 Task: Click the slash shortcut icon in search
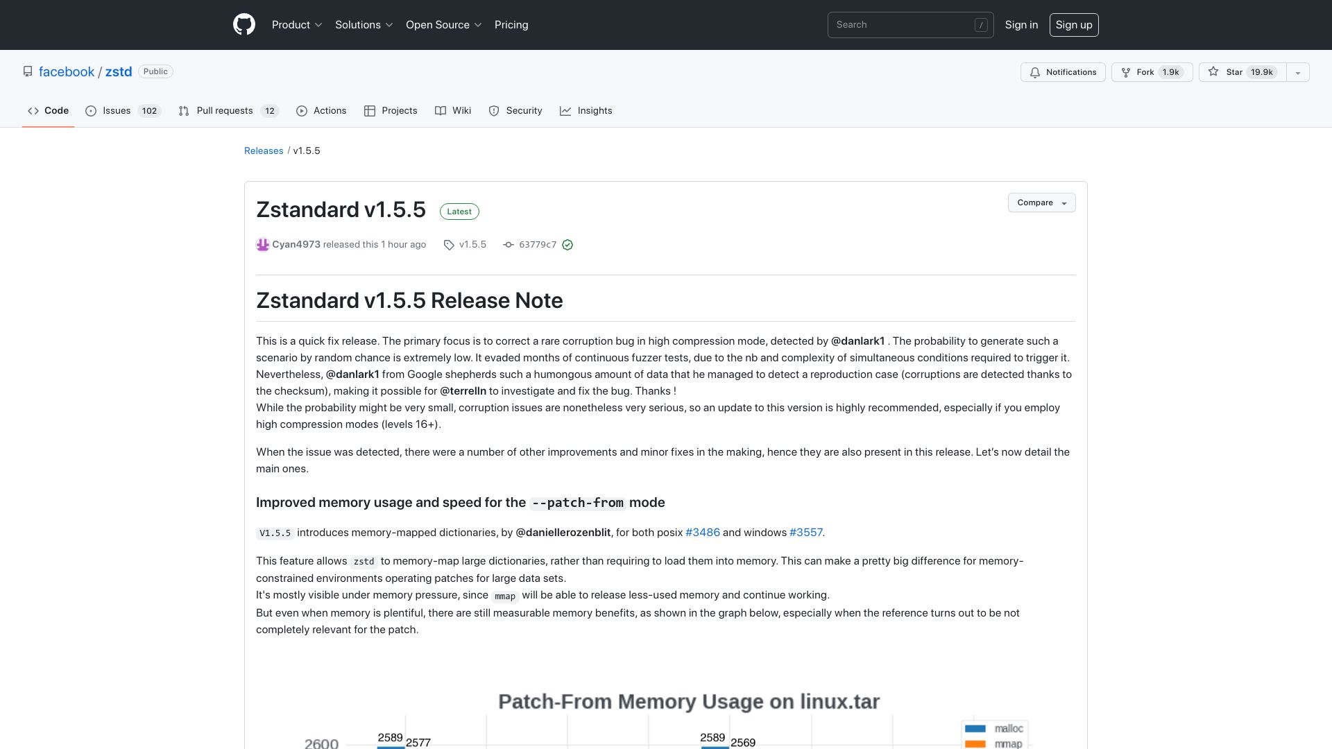click(981, 25)
